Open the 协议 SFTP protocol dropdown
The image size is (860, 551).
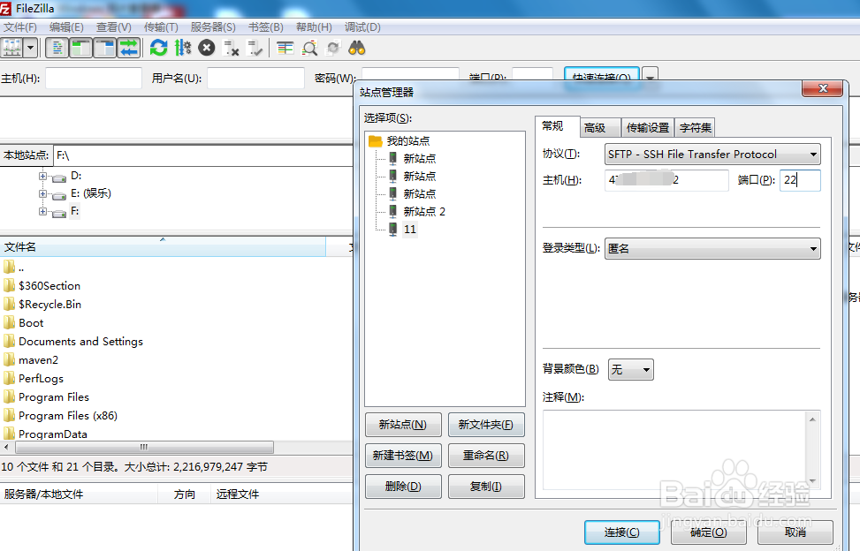point(712,155)
